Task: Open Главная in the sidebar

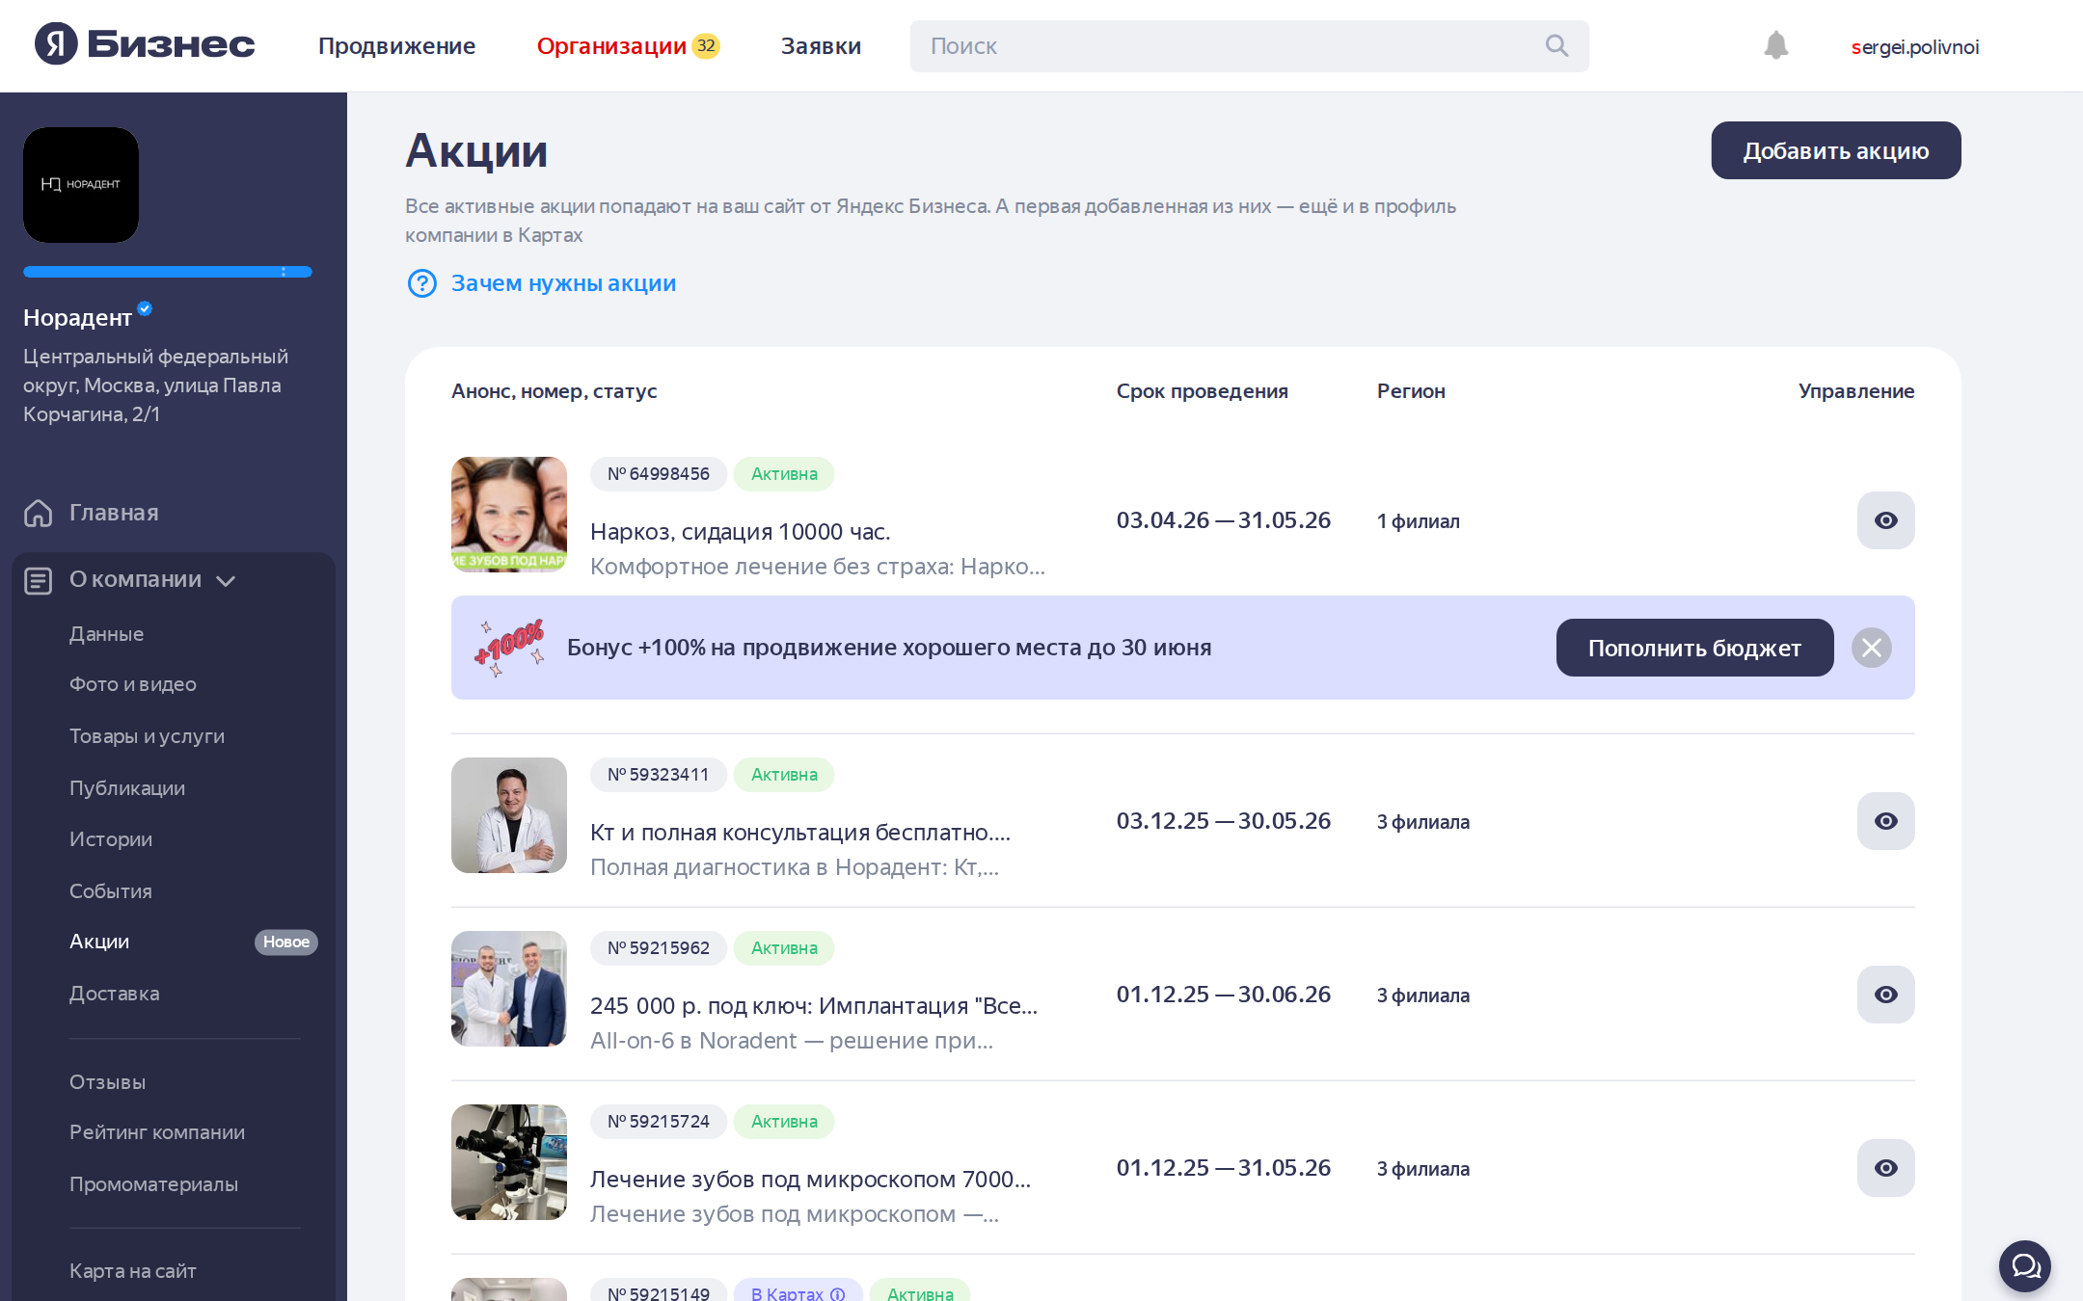Action: 114,513
